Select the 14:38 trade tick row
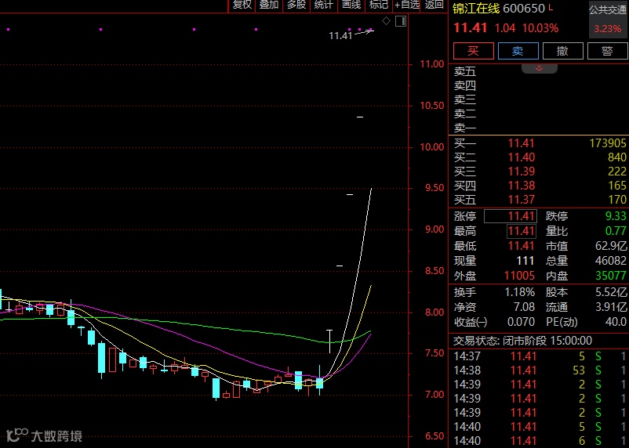This screenshot has width=629, height=448. point(540,370)
